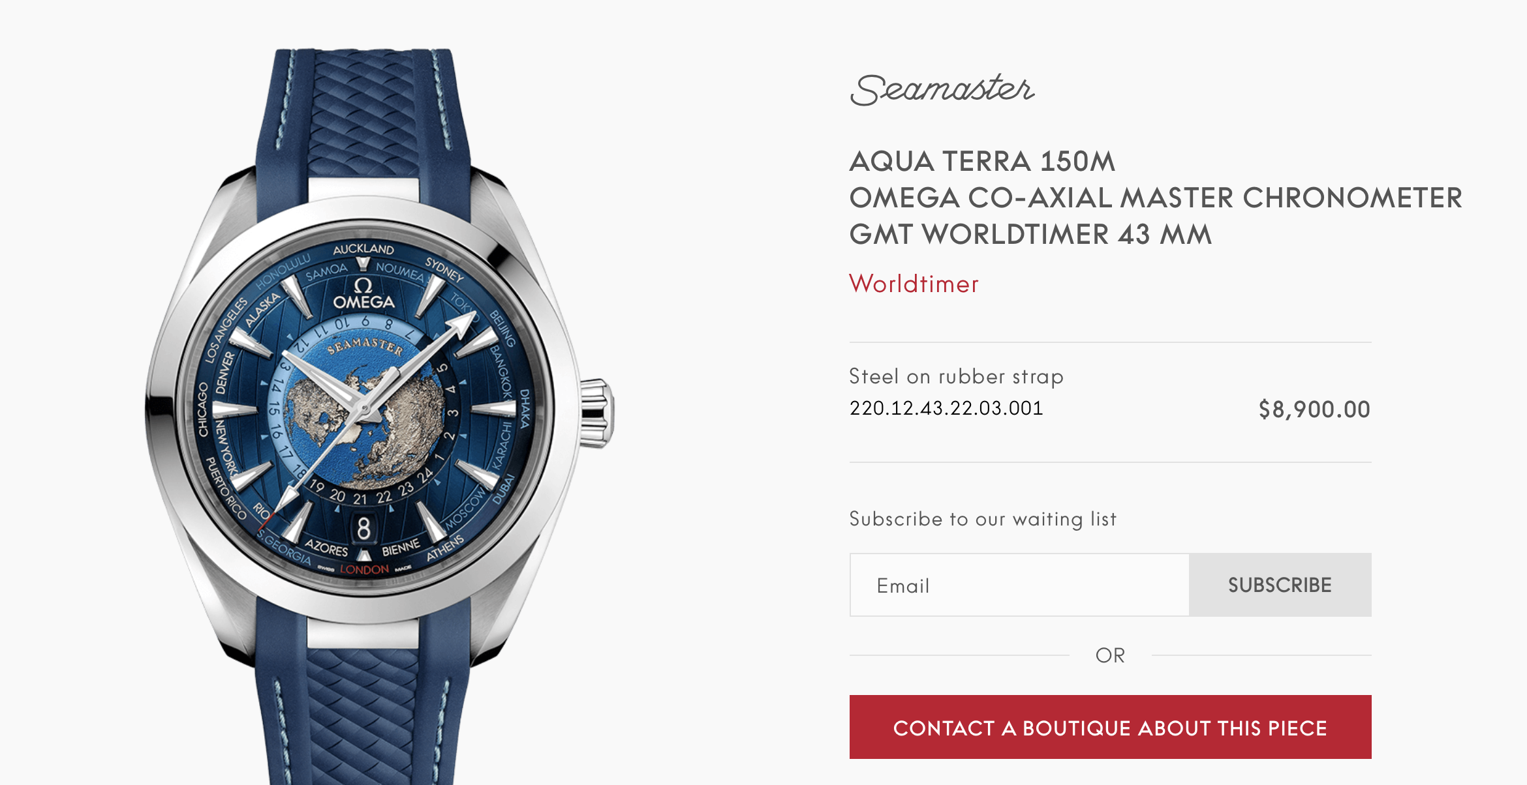Click the Email input field

[x=1019, y=585]
